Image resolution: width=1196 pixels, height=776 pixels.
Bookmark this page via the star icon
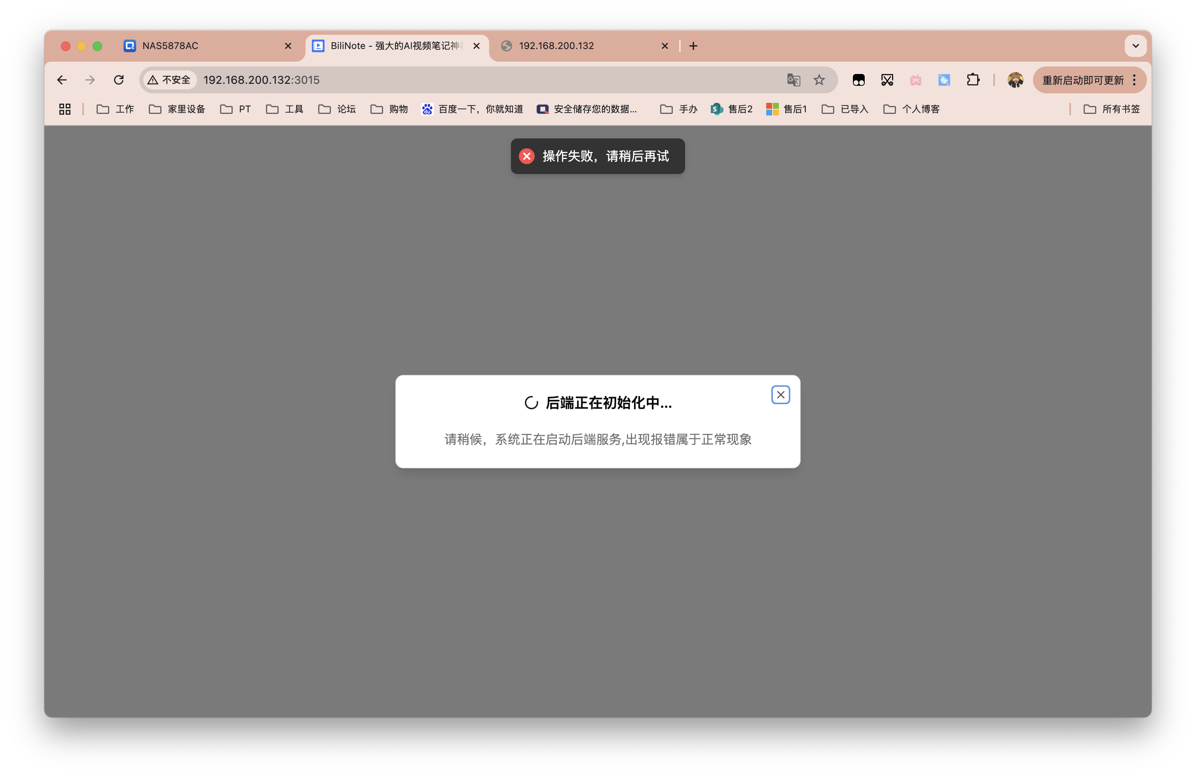819,80
